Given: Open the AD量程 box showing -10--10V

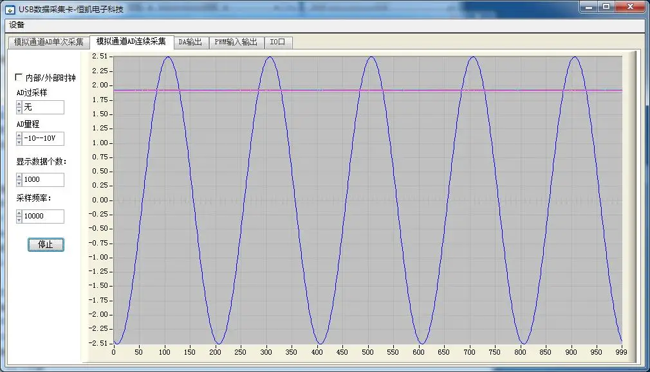Looking at the screenshot, I should click(43, 139).
